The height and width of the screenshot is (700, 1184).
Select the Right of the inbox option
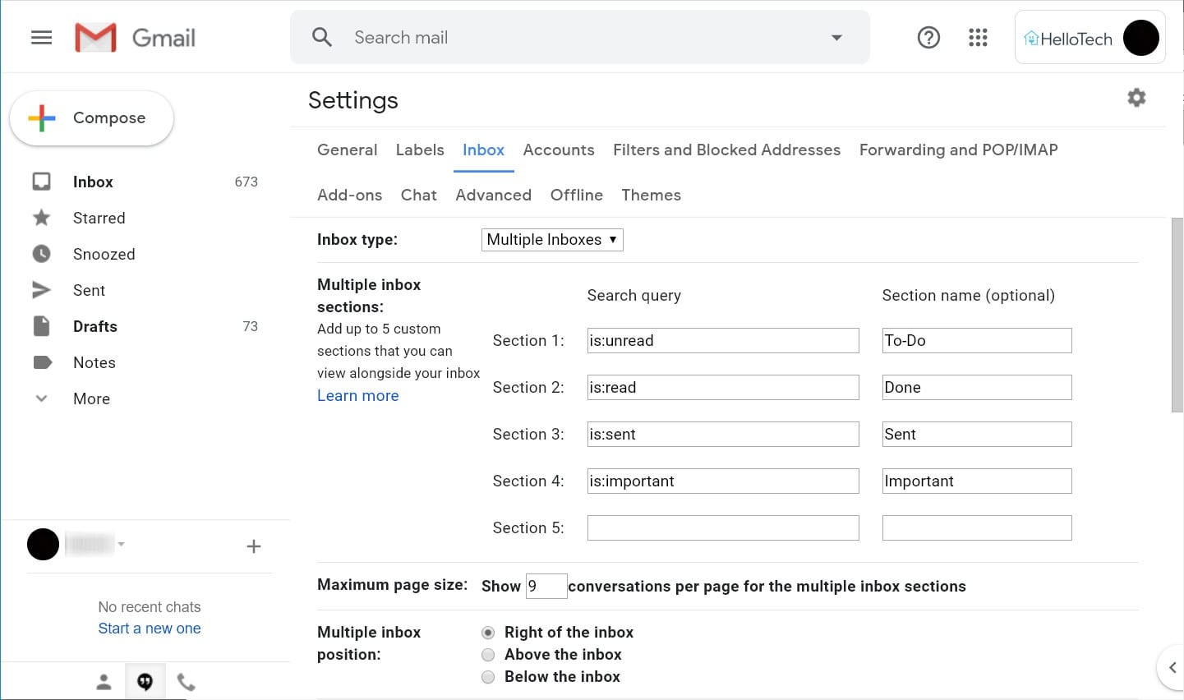tap(488, 633)
